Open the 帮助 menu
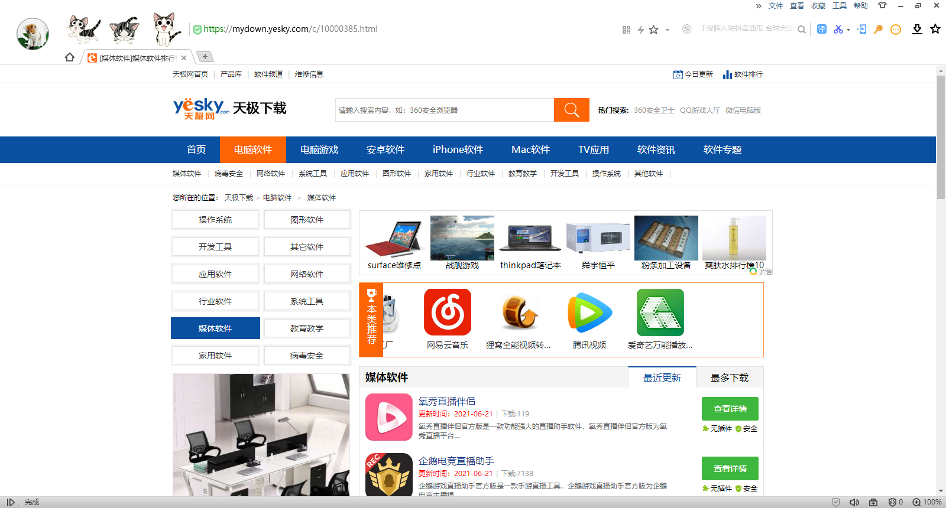Screen dimensions: 946x508 (x=861, y=6)
